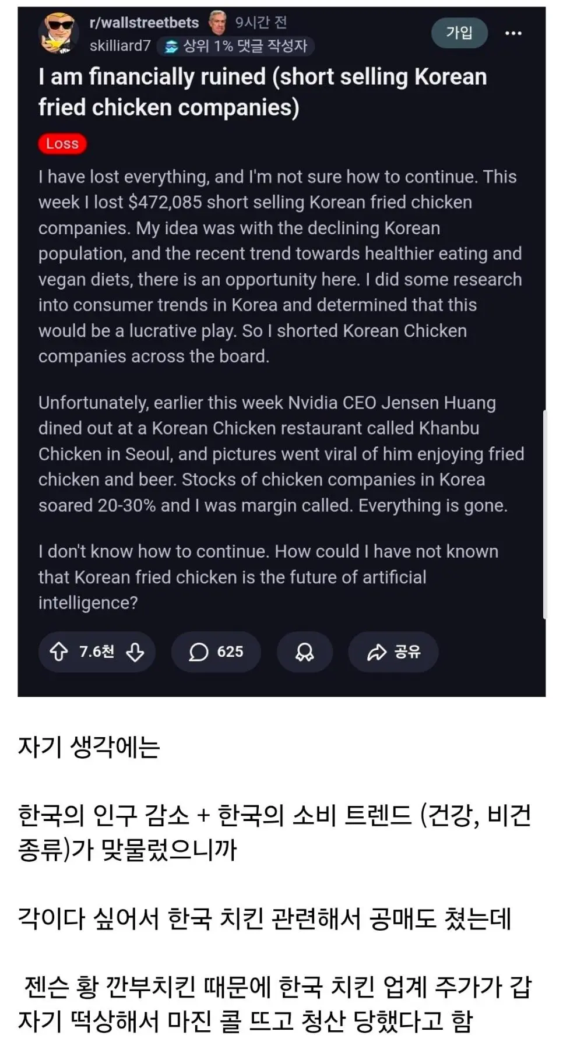Open the three-dot more options menu
563x1060 pixels.
pyautogui.click(x=513, y=33)
